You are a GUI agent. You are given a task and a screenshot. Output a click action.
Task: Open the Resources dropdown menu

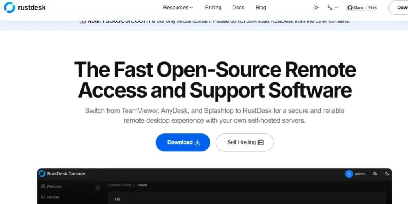click(178, 8)
